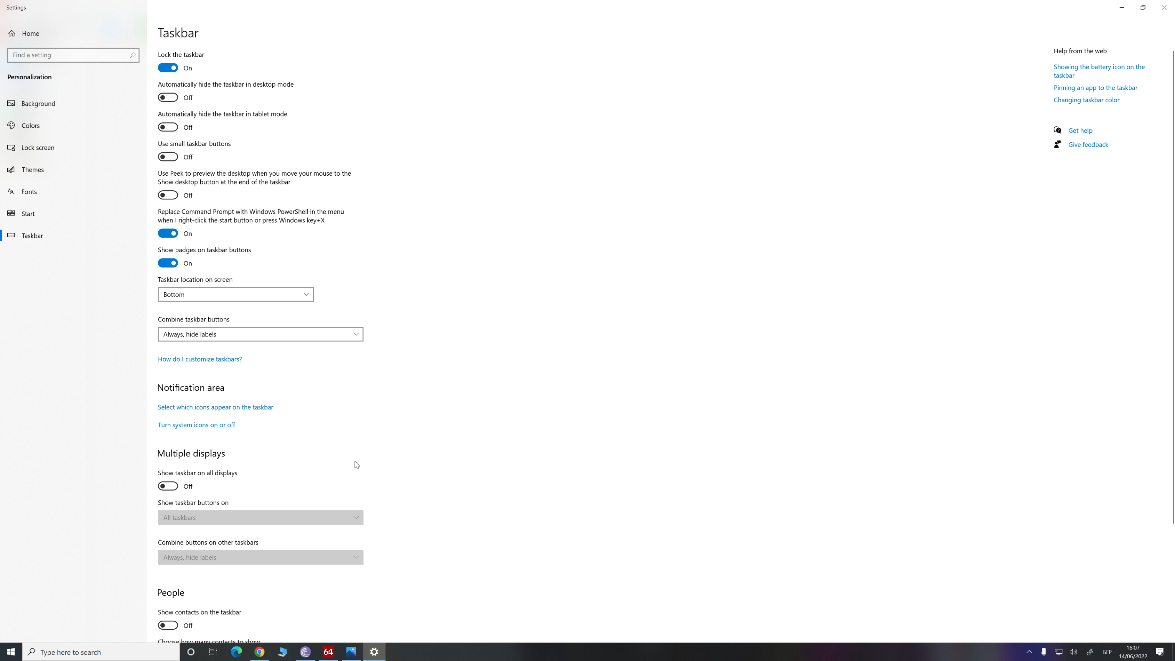This screenshot has height=661, width=1175.
Task: Click the Get help chat icon
Action: pos(1057,130)
